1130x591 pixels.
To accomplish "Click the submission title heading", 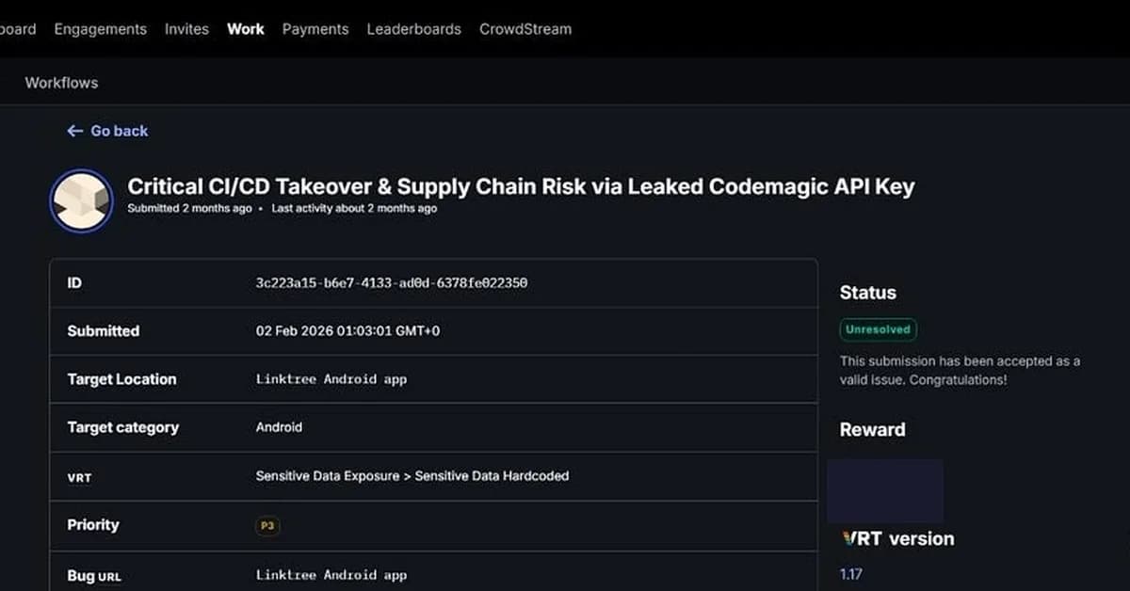I will (521, 186).
